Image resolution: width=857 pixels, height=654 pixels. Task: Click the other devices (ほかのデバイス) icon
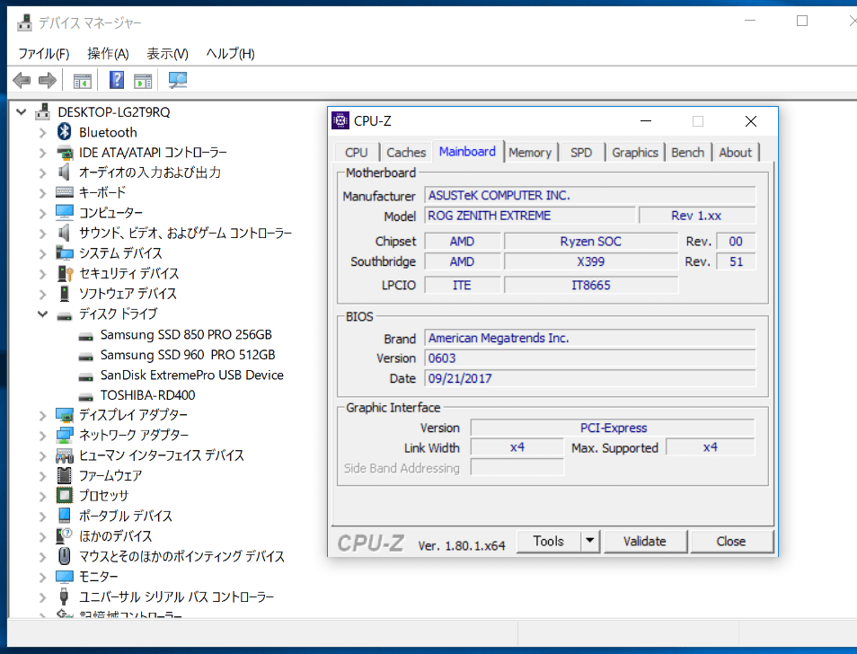[x=65, y=535]
